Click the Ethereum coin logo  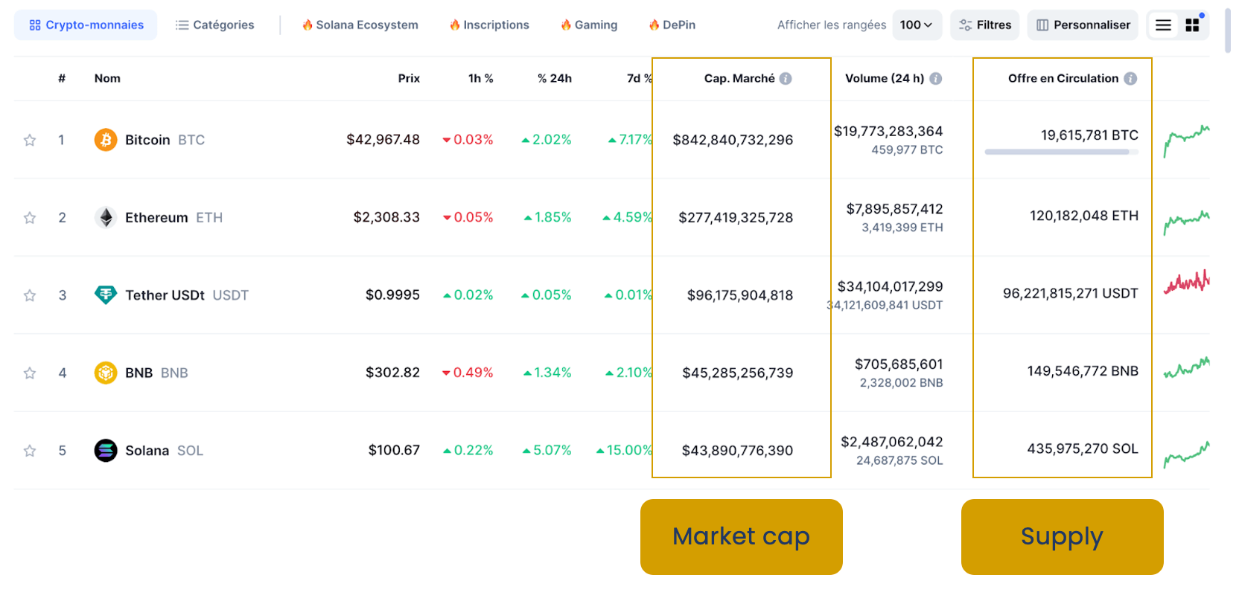click(106, 217)
